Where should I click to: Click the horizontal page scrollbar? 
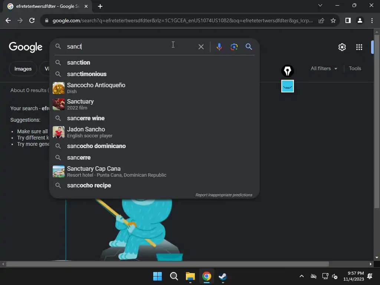pos(167,264)
